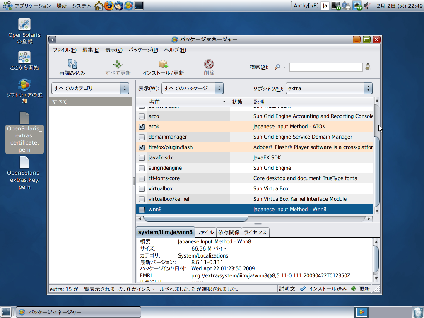Viewport: 424px width, 318px height.
Task: Uncheck the atok package checkbox
Action: point(142,127)
